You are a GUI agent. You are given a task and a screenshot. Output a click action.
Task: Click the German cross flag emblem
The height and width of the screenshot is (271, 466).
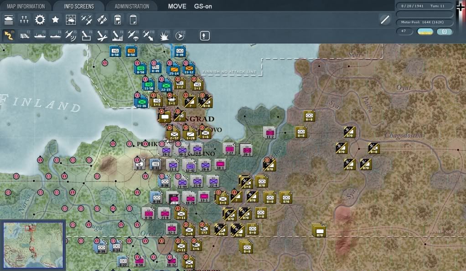click(461, 7)
